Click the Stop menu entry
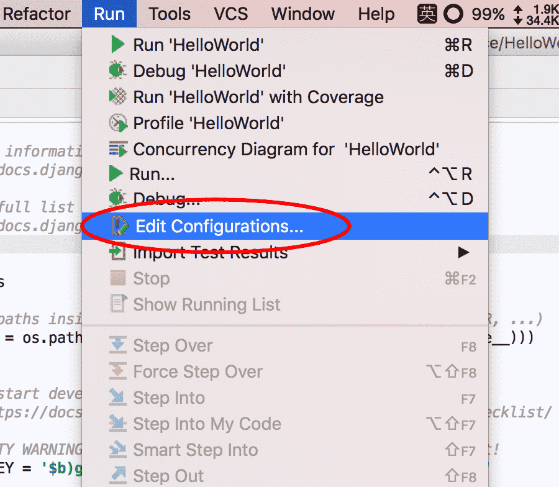Screen dimensions: 559x487 [285, 278]
